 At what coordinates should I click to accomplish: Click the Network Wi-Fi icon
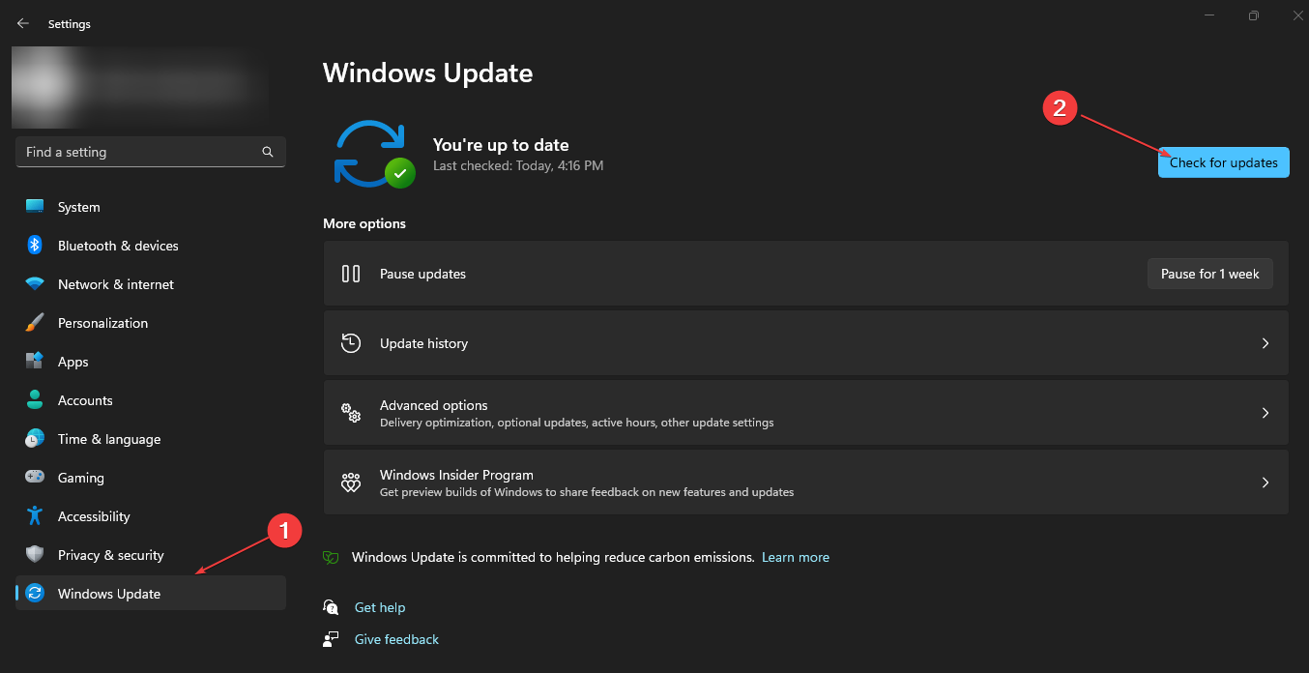35,284
